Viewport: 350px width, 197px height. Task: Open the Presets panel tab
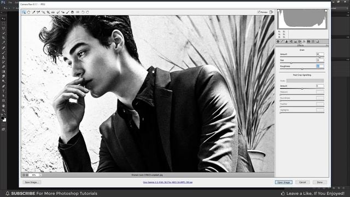[x=313, y=42]
